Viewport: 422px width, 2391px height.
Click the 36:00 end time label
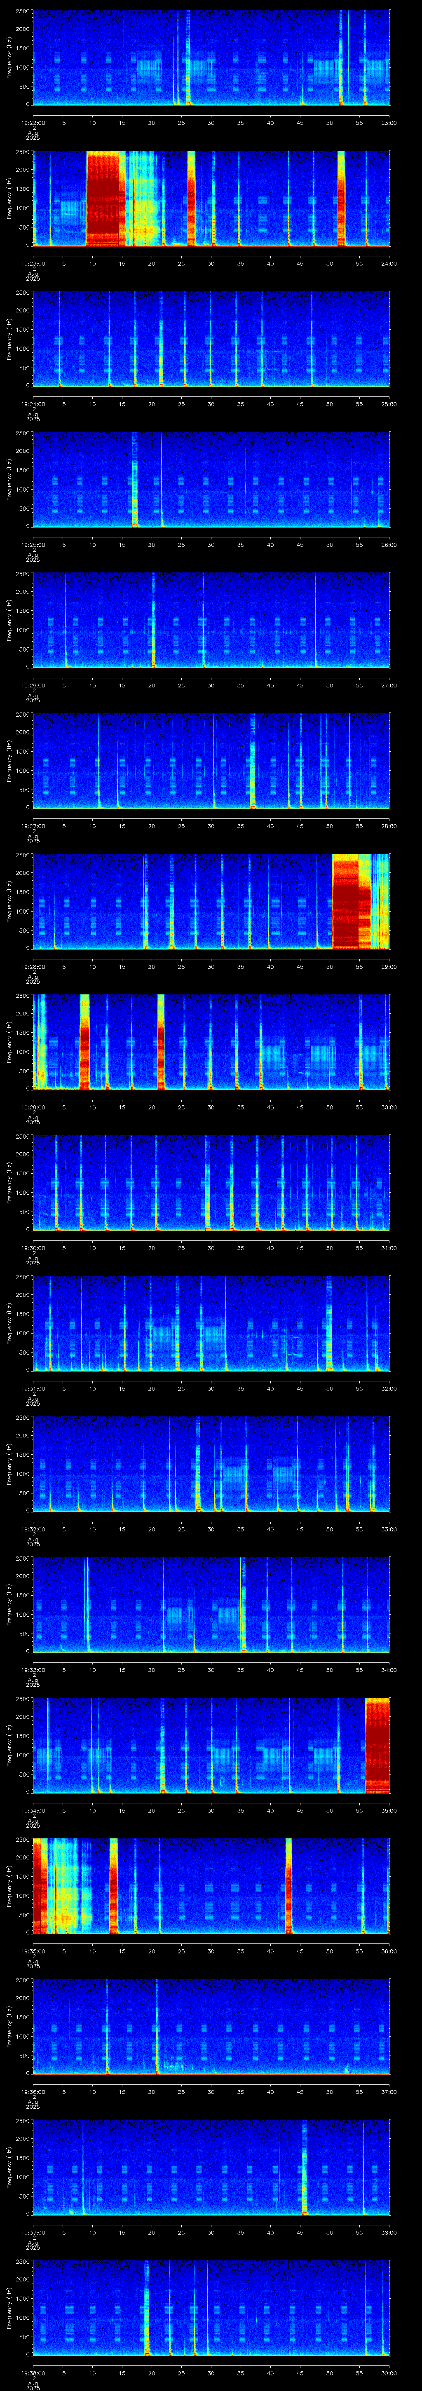pos(389,1951)
